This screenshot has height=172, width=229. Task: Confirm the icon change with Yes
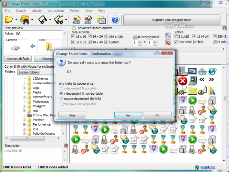pos(128,115)
